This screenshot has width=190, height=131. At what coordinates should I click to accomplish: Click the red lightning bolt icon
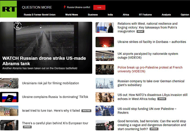point(65,7)
